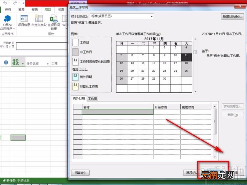Select November 11 in the calendar
The height and width of the screenshot is (185, 247).
187,57
